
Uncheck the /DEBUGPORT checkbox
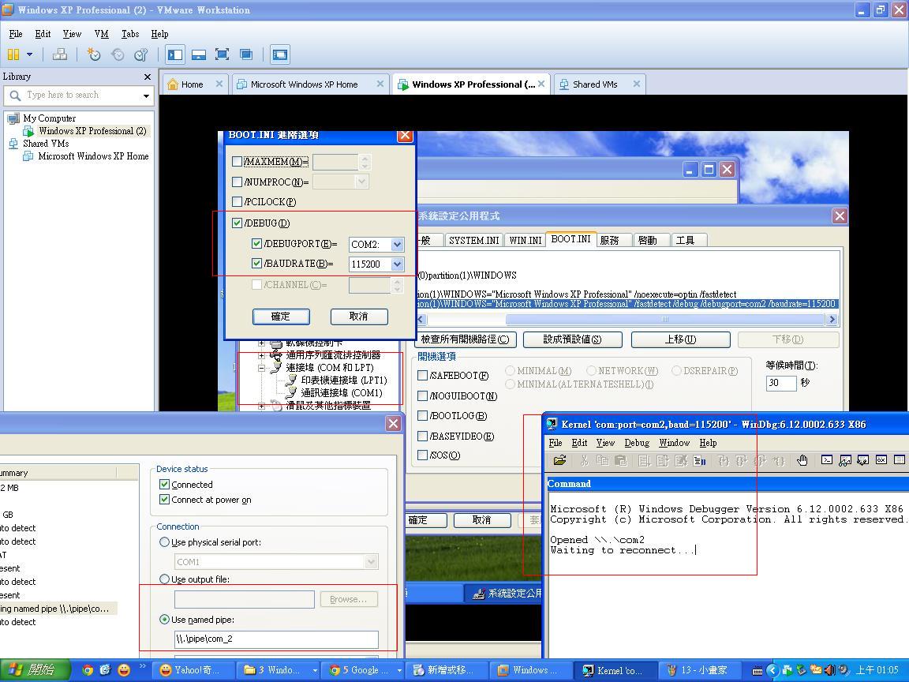tap(256, 244)
